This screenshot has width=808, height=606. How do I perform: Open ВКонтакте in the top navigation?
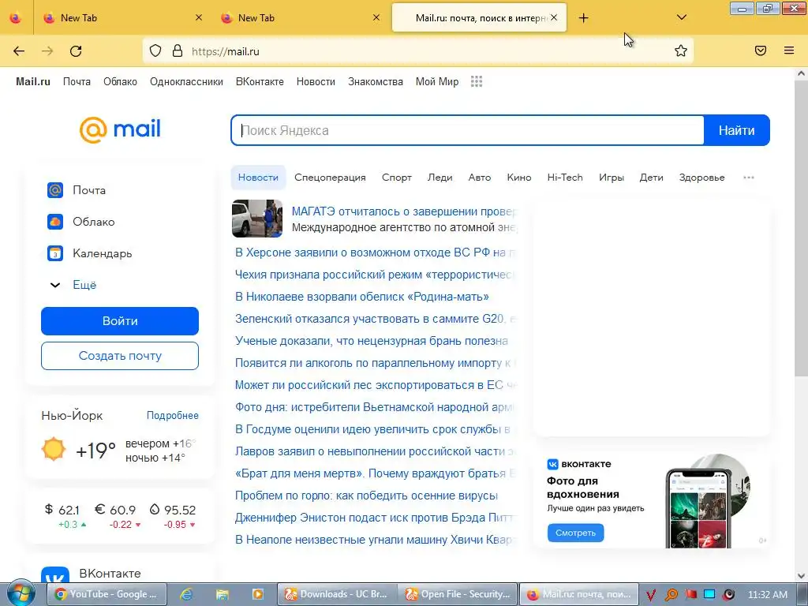pos(260,81)
